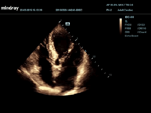Image resolution: width=151 pixels, height=113 pixels.
Task: Click the mindray logo
Action: click(x=10, y=8)
